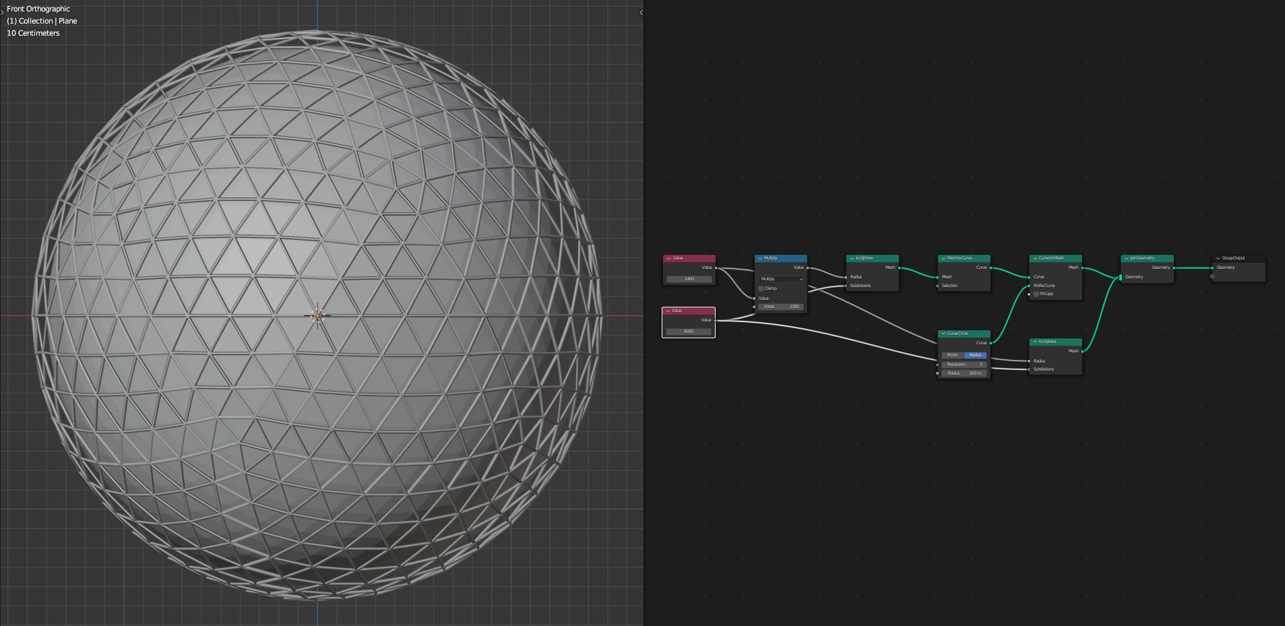Viewport: 1285px width, 626px height.
Task: Collapse the Group Output node chevron
Action: point(1218,258)
